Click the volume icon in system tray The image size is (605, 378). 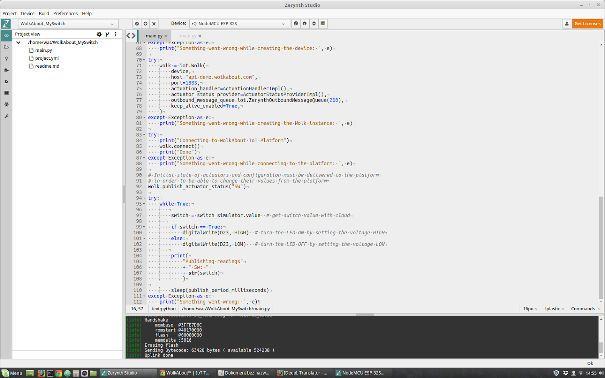tap(601, 373)
